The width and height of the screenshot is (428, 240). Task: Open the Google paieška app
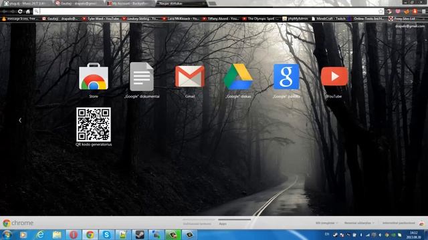(286, 77)
